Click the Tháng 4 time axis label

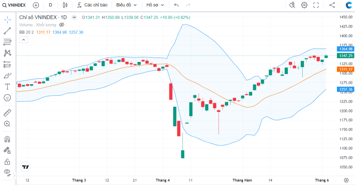[x=162, y=180]
